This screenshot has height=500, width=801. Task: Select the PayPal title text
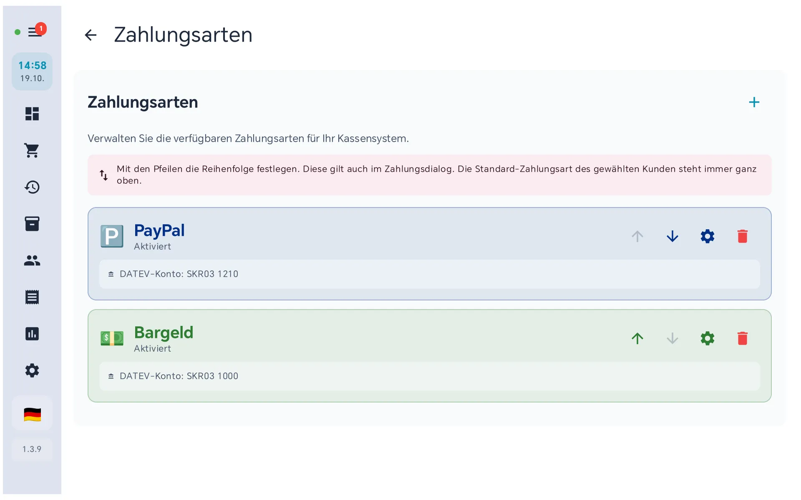click(159, 230)
